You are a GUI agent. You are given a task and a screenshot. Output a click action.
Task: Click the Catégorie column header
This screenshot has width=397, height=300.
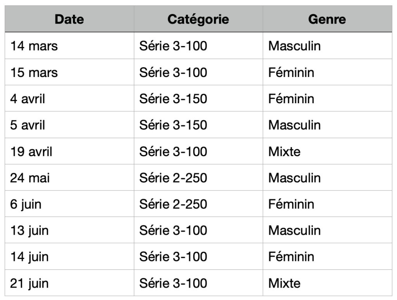tap(198, 19)
